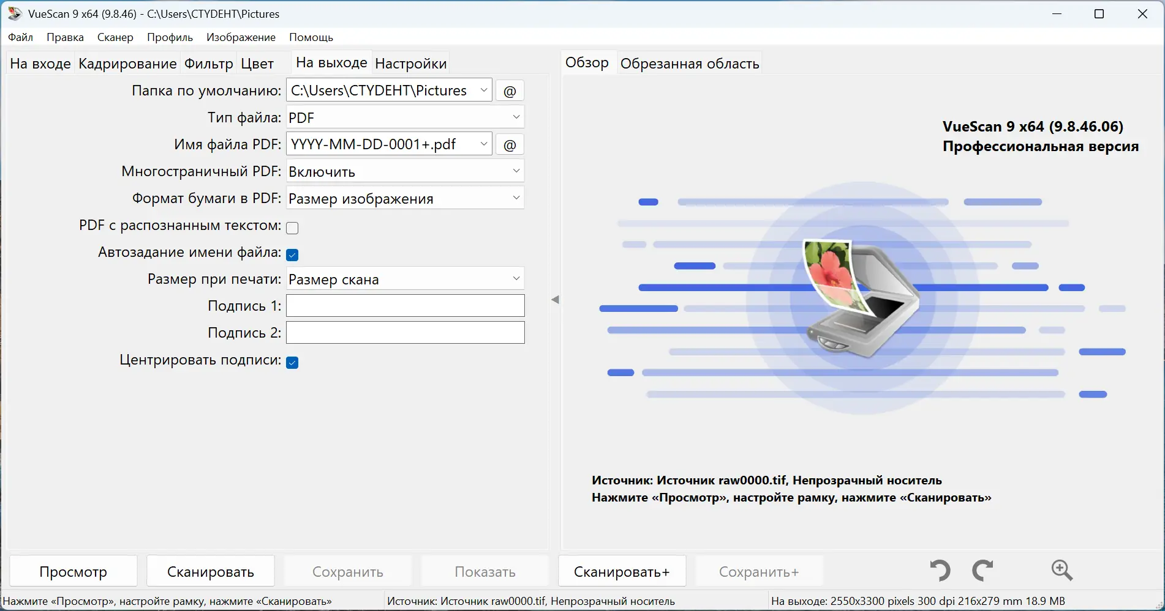Click the @ button next to default folder
1165x611 pixels.
coord(510,91)
